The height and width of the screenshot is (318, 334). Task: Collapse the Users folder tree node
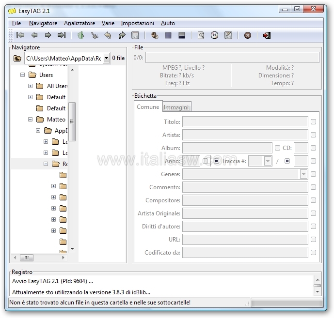(22, 75)
